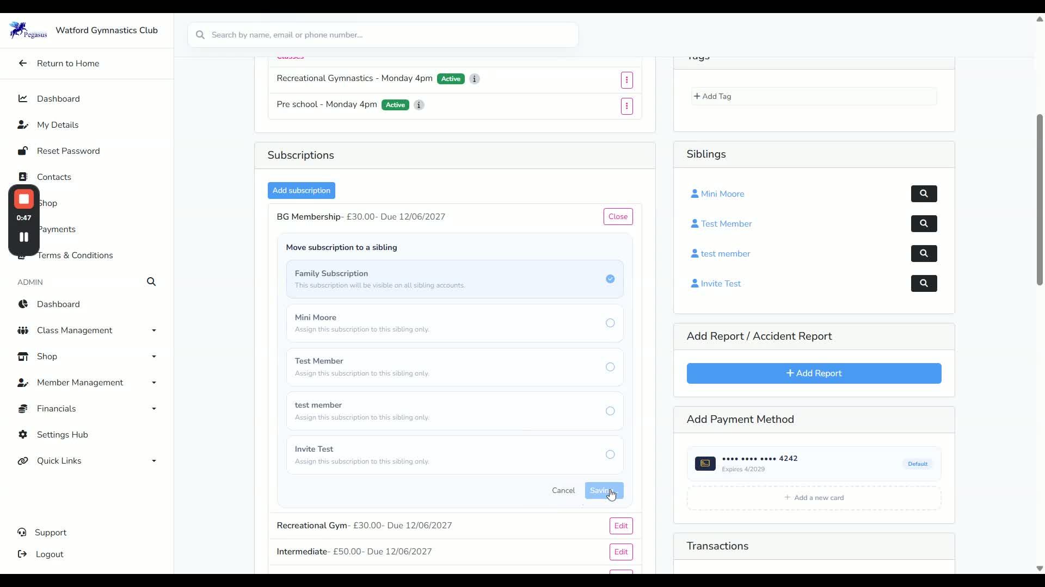Open Dashboard chart icon in top menu
1045x587 pixels.
coord(22,98)
